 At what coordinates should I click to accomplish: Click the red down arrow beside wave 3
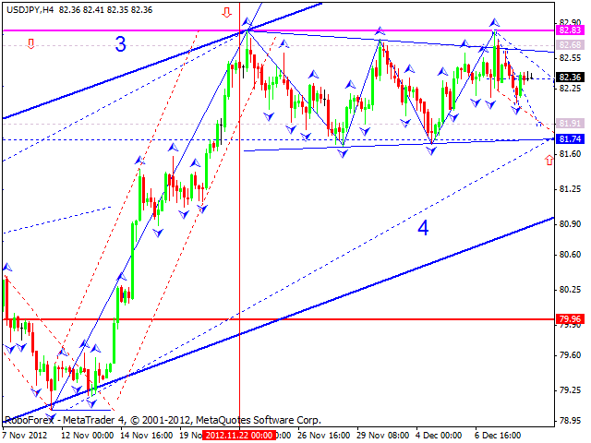coord(30,43)
